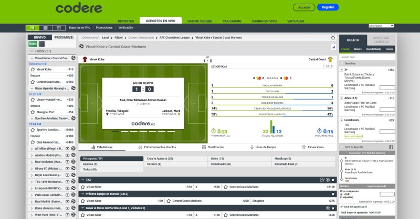The height and width of the screenshot is (219, 420).
Task: Click the bet builder grid icon in 1X2 header
Action: [x=322, y=180]
